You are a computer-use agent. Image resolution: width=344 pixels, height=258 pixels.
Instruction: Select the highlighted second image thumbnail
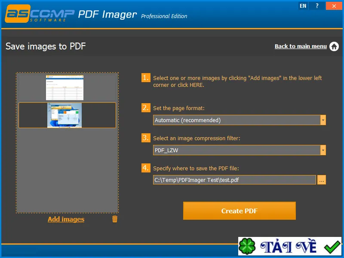click(67, 115)
